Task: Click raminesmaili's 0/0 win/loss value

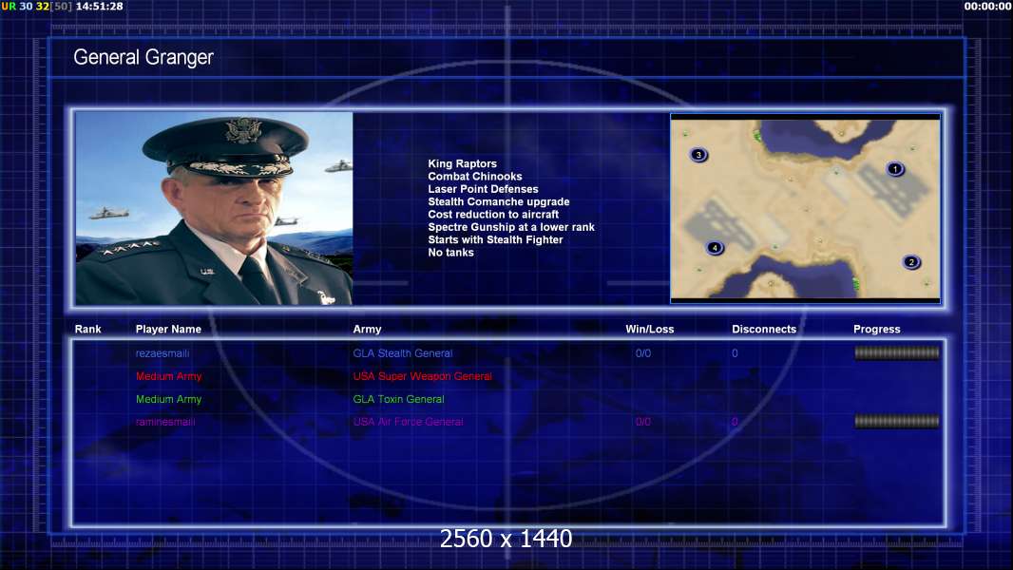Action: 643,422
